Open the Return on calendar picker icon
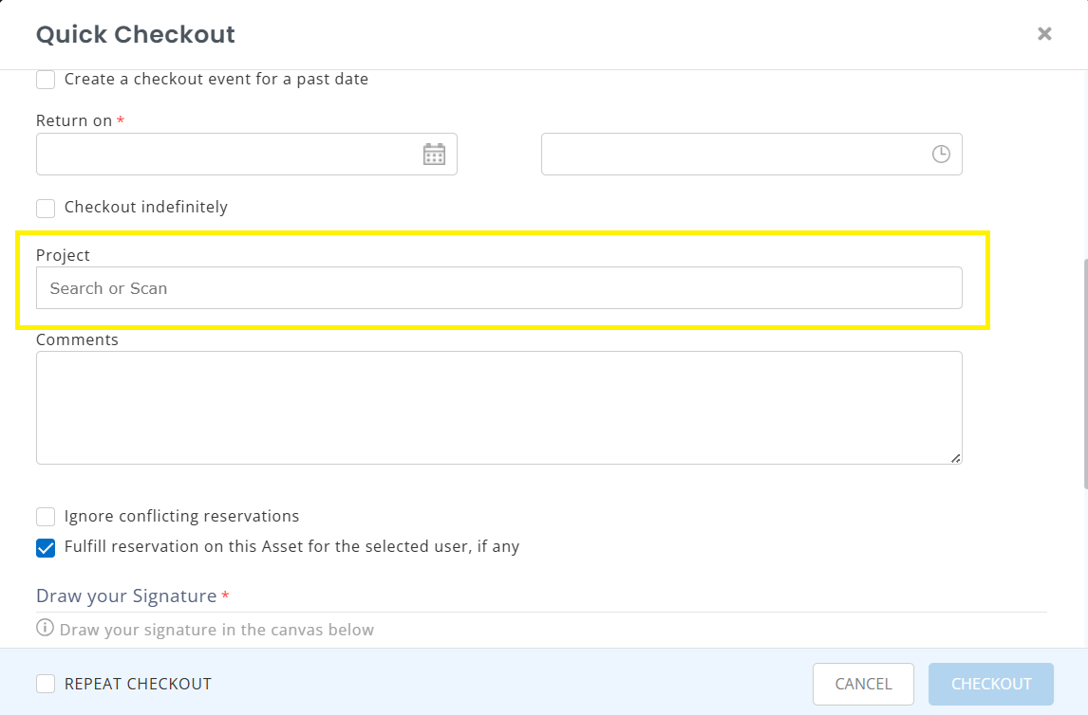1088x715 pixels. pos(435,154)
